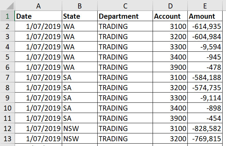Screen dimensions: 226x146
Task: Select the NSW cell in row 12
Action: (x=80, y=128)
